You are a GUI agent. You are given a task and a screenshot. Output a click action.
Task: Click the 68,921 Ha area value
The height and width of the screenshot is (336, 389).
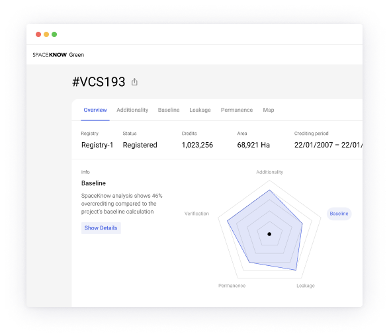coord(253,145)
